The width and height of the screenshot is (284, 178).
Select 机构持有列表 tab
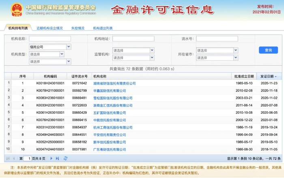pyautogui.click(x=18, y=28)
